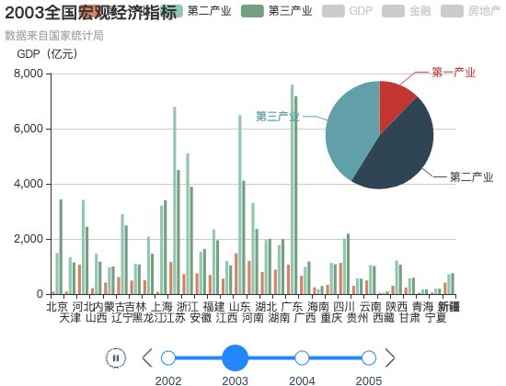Click the current 2003 timeline marker
Viewport: 506px width, 386px height.
(x=235, y=358)
